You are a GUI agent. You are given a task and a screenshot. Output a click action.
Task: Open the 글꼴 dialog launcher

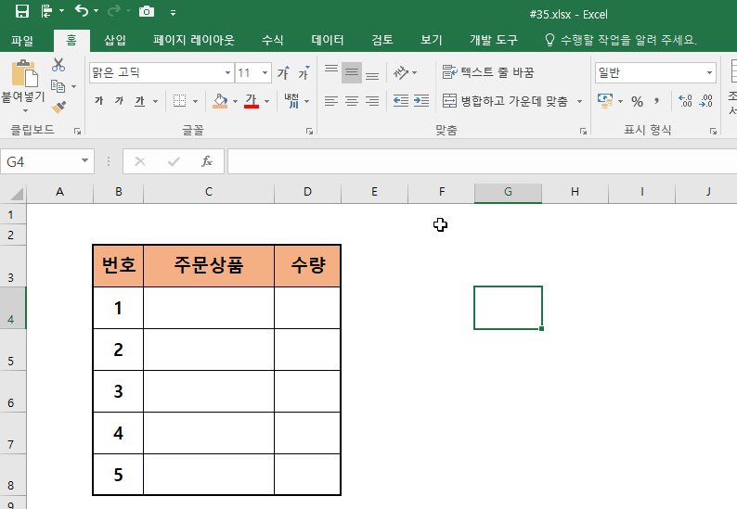point(309,132)
